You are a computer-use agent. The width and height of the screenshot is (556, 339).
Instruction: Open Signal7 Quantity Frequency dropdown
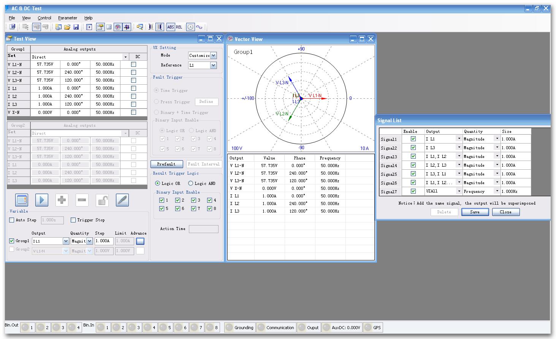pyautogui.click(x=497, y=191)
